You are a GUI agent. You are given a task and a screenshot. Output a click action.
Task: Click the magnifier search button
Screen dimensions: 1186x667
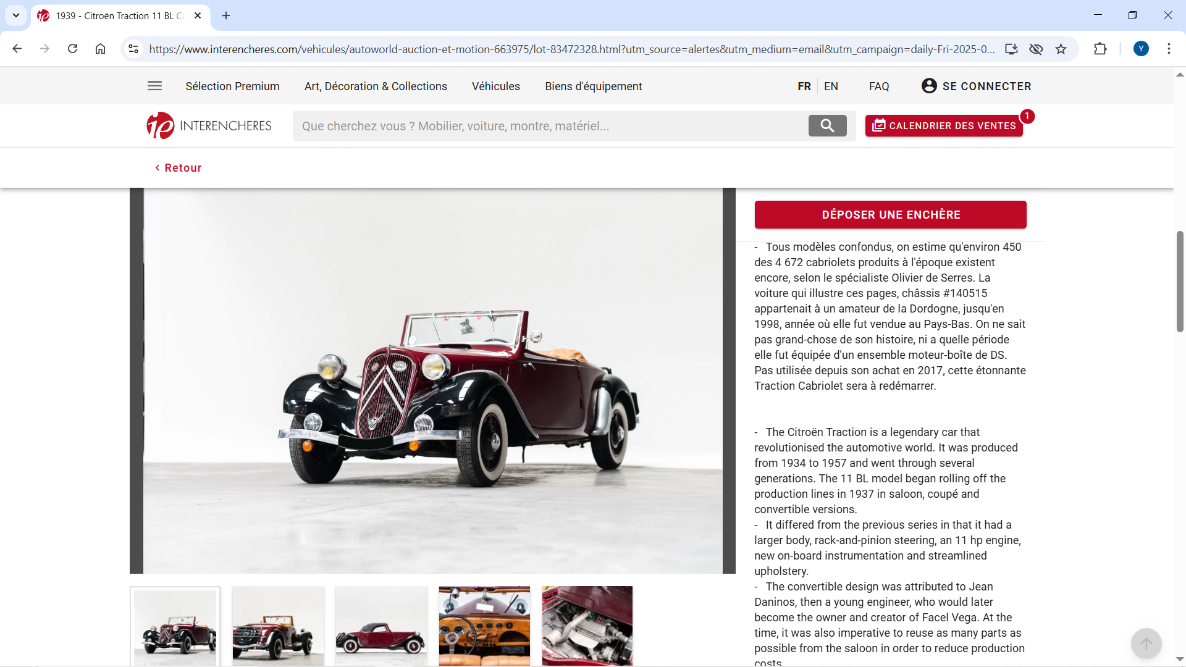(x=827, y=126)
